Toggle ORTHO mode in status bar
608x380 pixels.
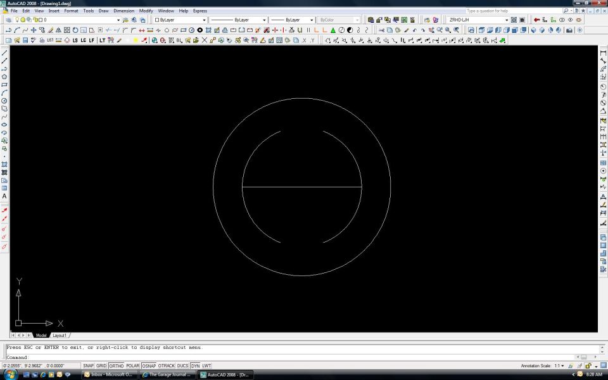click(x=116, y=365)
